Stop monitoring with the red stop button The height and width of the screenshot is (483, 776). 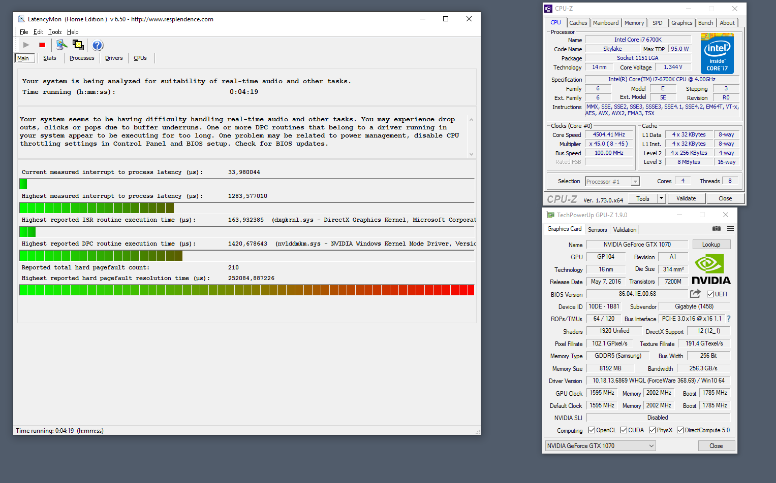42,45
